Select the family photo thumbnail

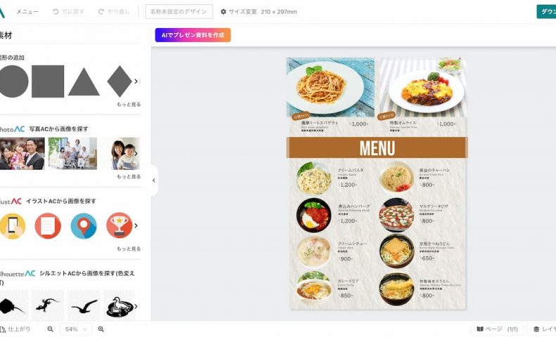tap(23, 154)
